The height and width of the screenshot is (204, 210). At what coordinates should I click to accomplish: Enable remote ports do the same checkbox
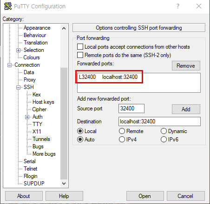click(80, 55)
